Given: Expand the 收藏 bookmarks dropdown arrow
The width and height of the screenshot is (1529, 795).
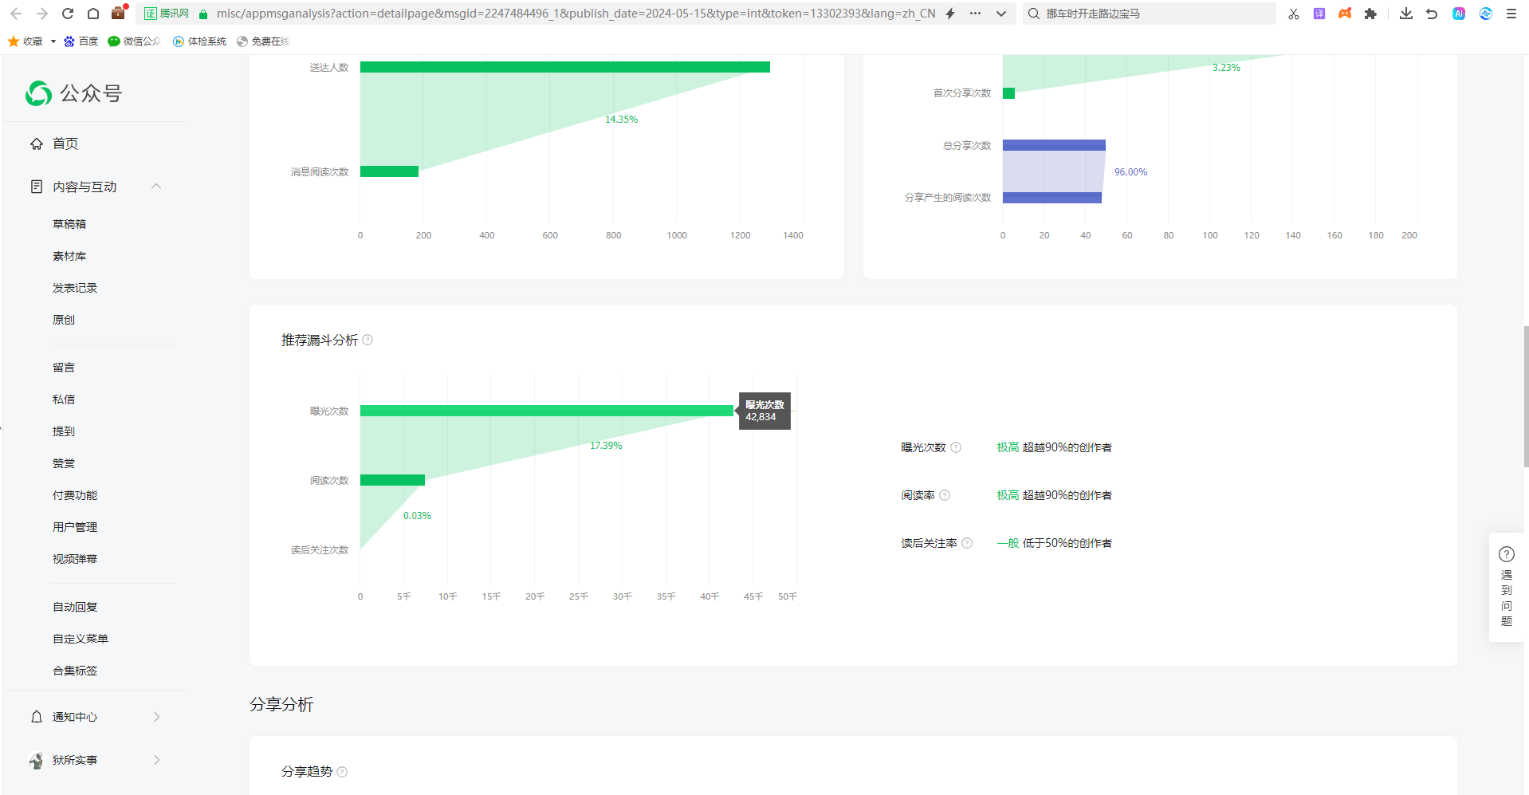Looking at the screenshot, I should tap(53, 41).
